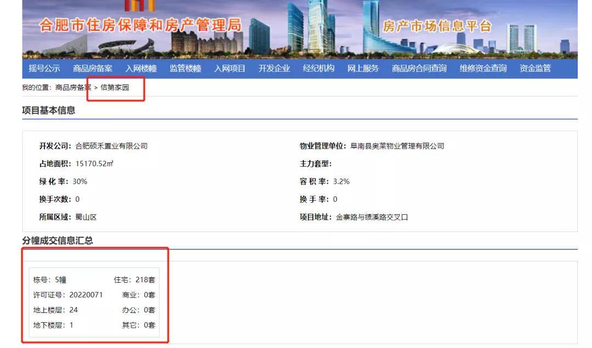This screenshot has height=348, width=592.
Task: Select 商品房备案 in the navigation bar
Action: pyautogui.click(x=93, y=69)
